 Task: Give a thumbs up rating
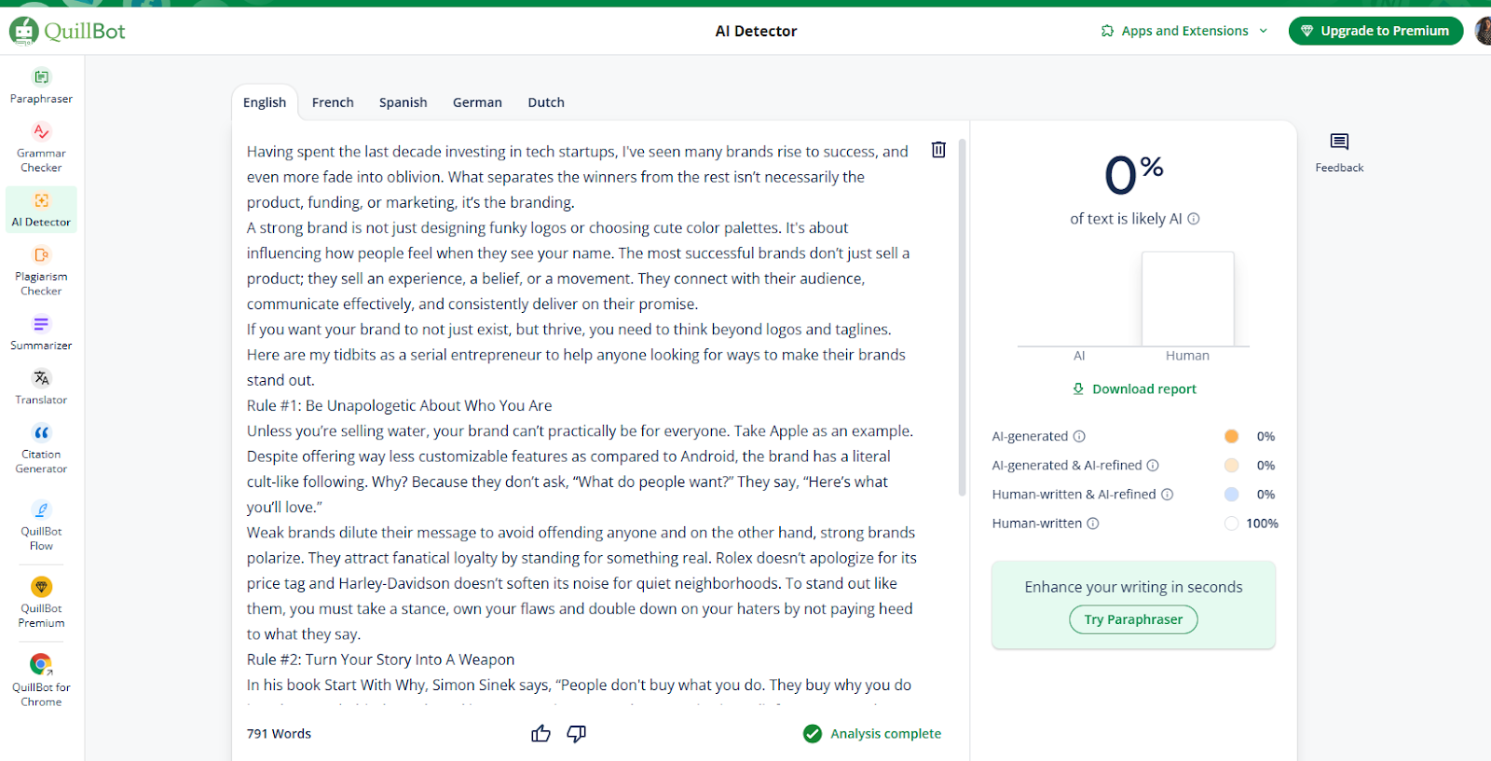click(x=540, y=734)
